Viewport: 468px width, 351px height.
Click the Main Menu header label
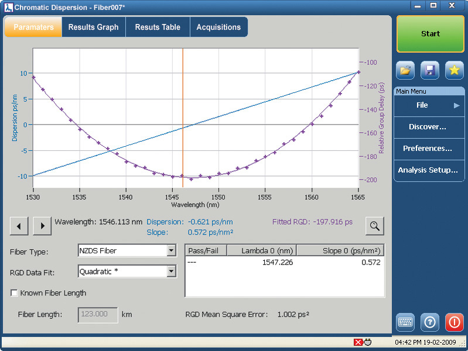[x=411, y=91]
